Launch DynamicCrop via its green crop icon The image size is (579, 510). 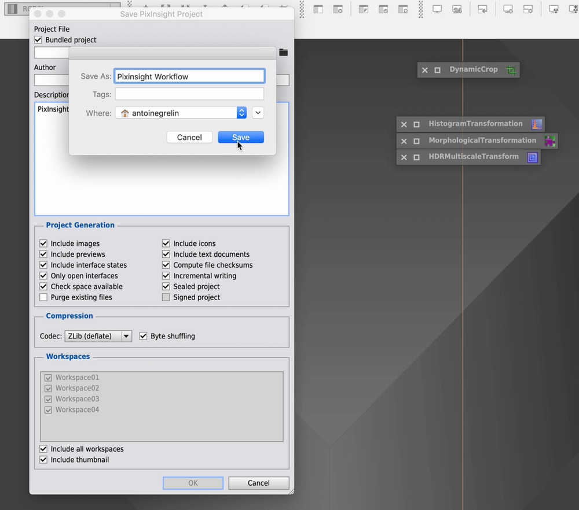coord(512,69)
